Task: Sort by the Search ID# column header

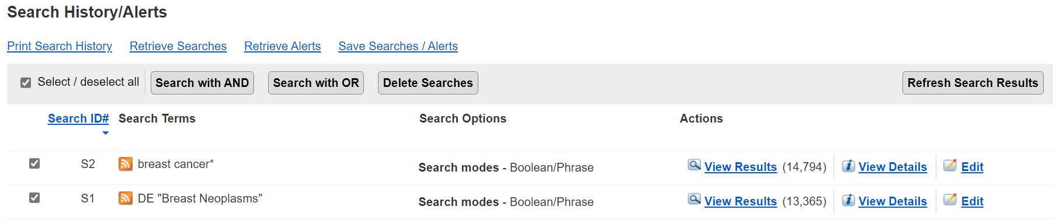Action: click(78, 118)
